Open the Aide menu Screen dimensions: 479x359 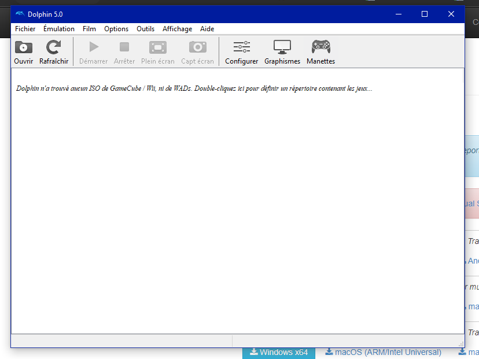pyautogui.click(x=207, y=29)
